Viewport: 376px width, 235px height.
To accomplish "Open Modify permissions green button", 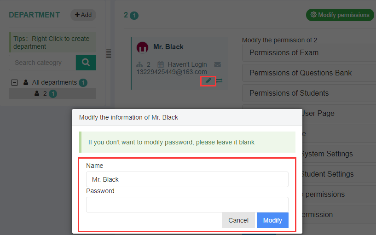I will (340, 15).
